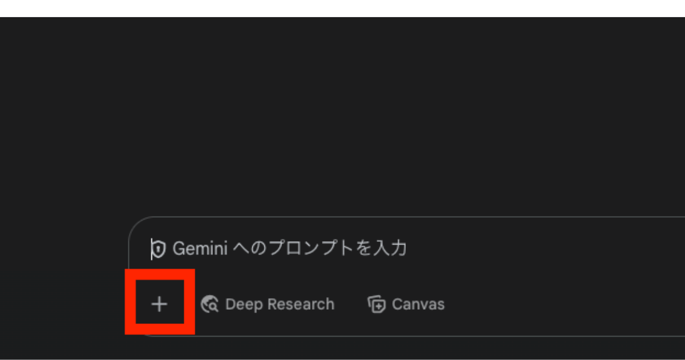Click the Canvas text label
The image size is (685, 360).
tap(418, 304)
